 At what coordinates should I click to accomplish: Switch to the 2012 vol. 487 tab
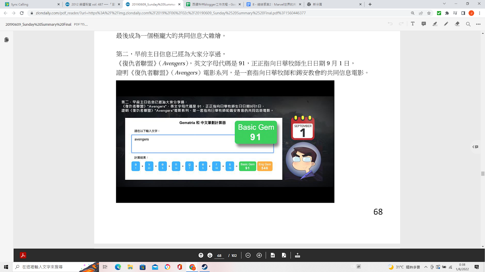click(x=92, y=4)
